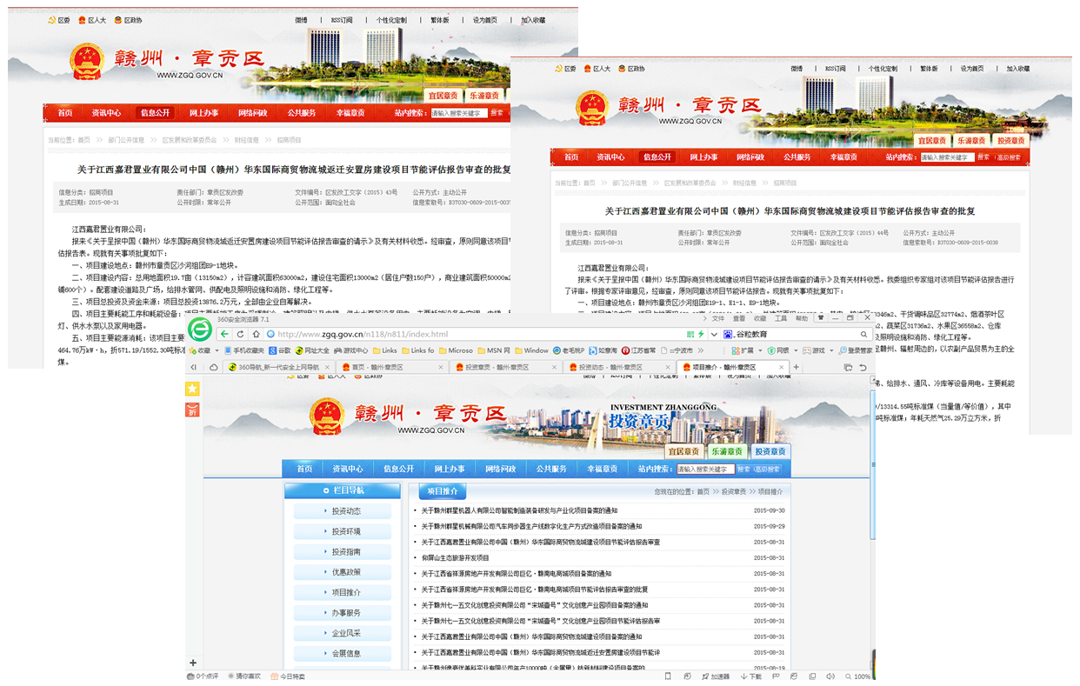Open the 如意淘 bookmark
Screen dimensions: 1080x686
(603, 350)
